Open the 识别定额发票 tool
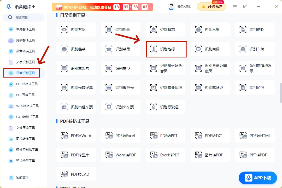 76,88
